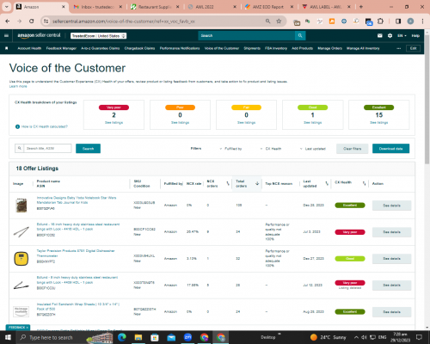Image resolution: width=430 pixels, height=344 pixels.
Task: Open Performance Notifications menu item
Action: click(180, 48)
